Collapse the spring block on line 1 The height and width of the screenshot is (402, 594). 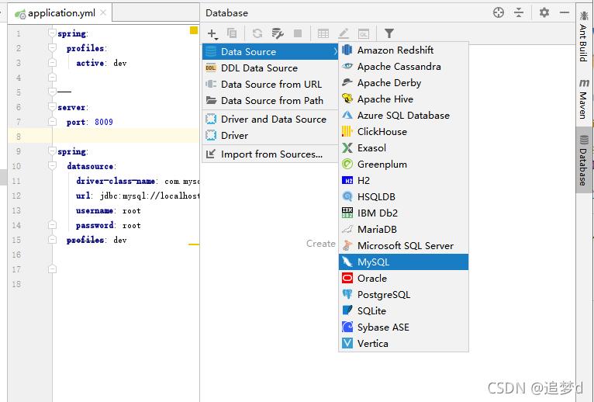pos(52,33)
